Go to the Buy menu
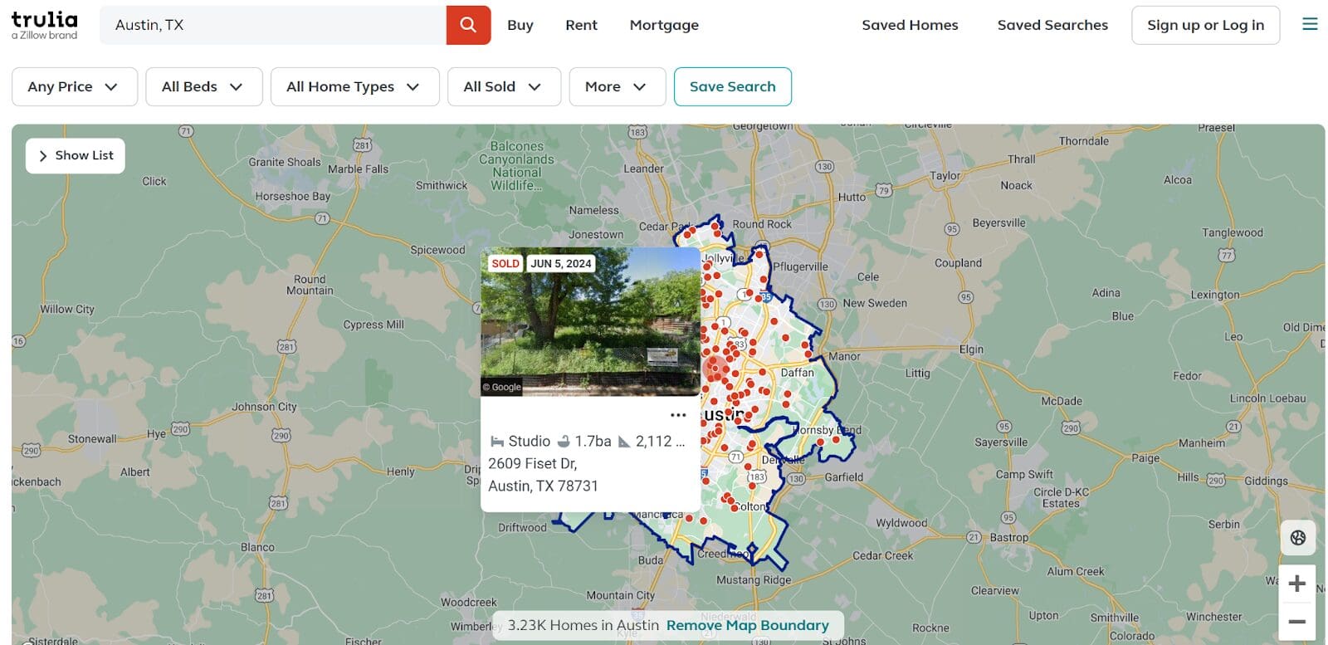Viewport: 1328px width, 645px height. coord(520,25)
